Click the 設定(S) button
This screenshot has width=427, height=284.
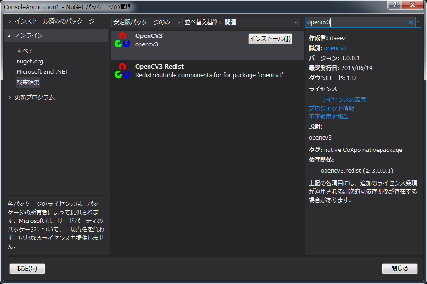tap(27, 268)
